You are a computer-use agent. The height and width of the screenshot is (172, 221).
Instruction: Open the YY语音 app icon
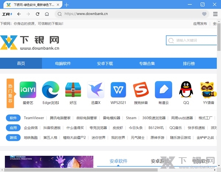tap(208, 90)
